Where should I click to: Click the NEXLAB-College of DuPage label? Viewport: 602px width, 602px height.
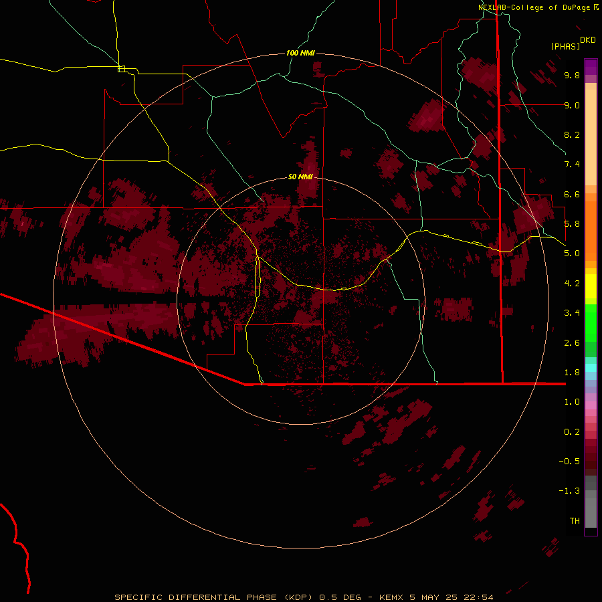pos(534,7)
